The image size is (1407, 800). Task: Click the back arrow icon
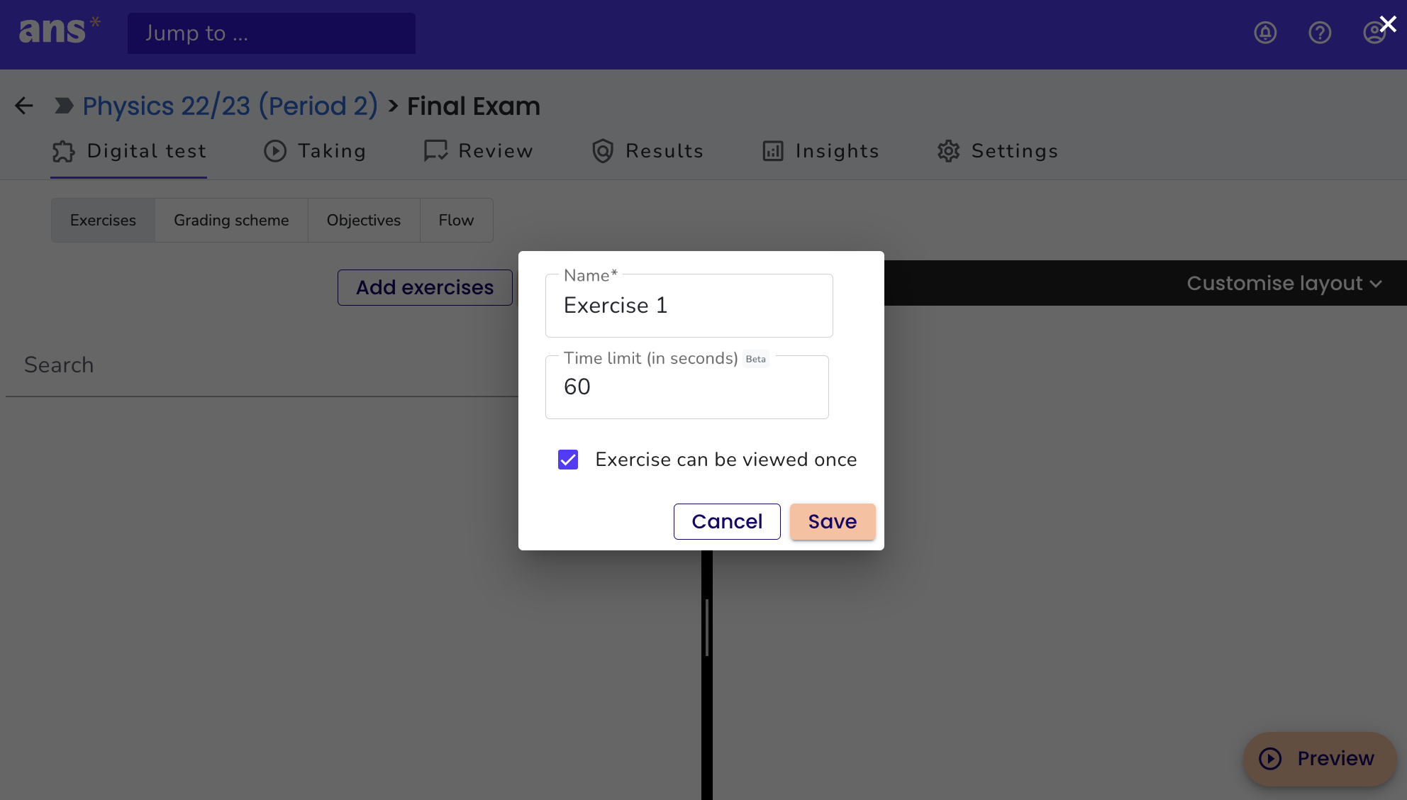[24, 106]
